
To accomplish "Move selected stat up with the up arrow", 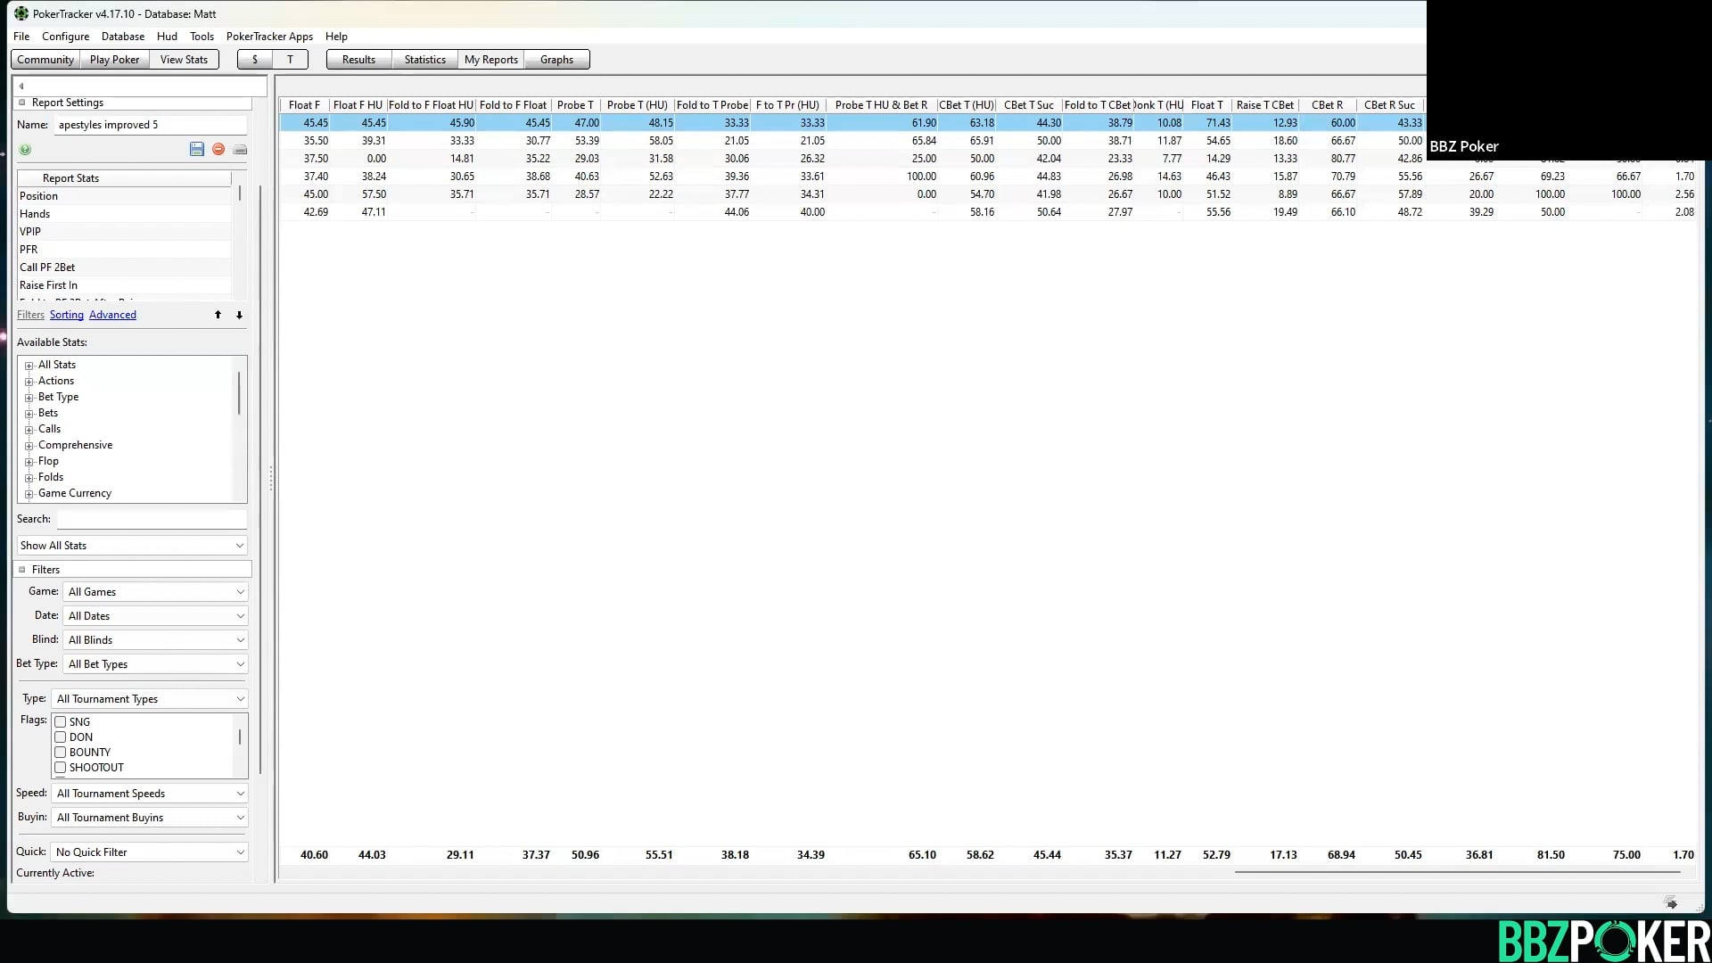I will tap(218, 315).
